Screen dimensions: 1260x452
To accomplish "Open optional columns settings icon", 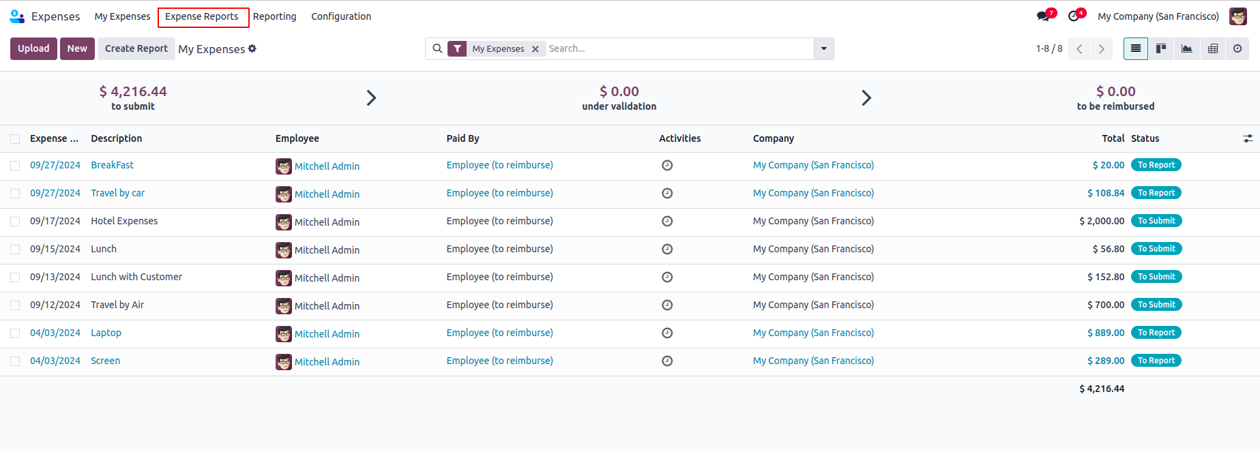I will click(1248, 138).
